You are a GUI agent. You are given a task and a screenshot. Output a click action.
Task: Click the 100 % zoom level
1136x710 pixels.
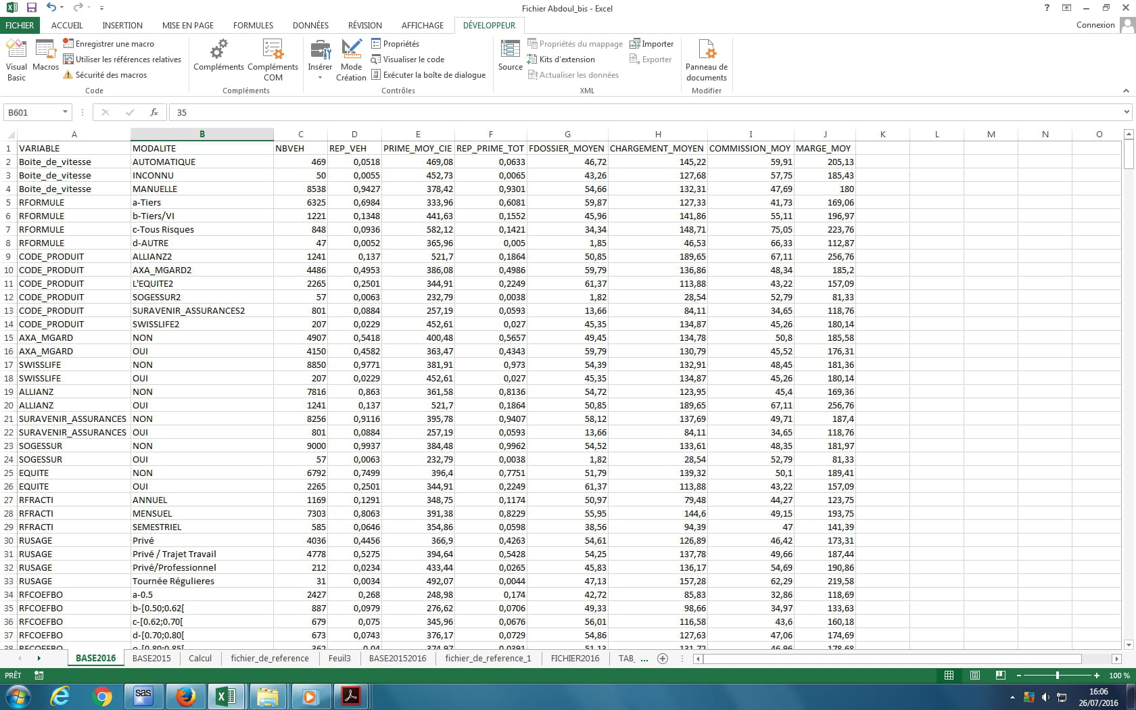tap(1119, 675)
